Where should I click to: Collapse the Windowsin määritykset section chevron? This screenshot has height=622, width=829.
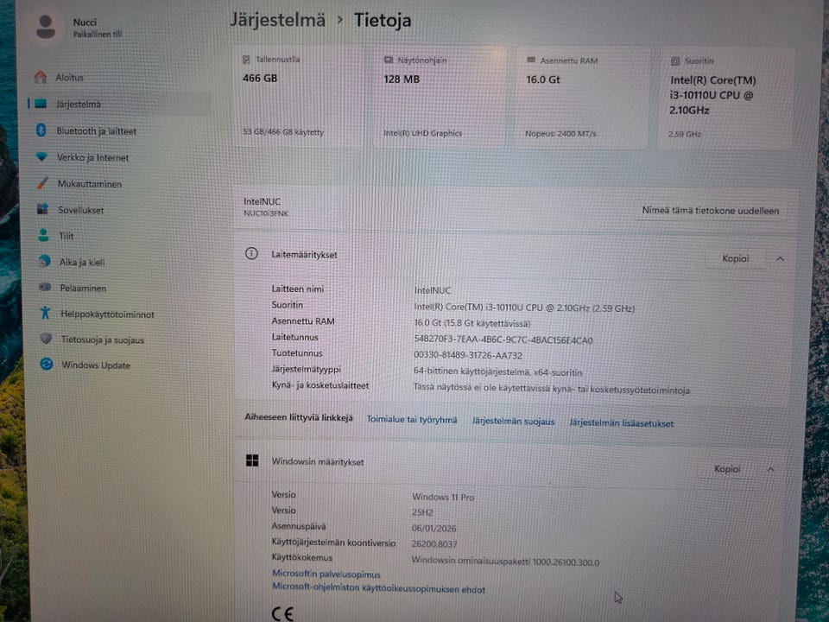coord(771,470)
